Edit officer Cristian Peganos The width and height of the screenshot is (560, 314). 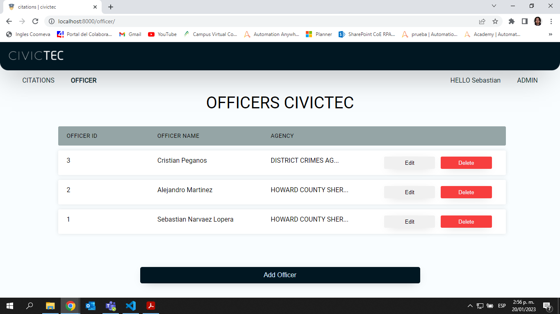(x=410, y=163)
